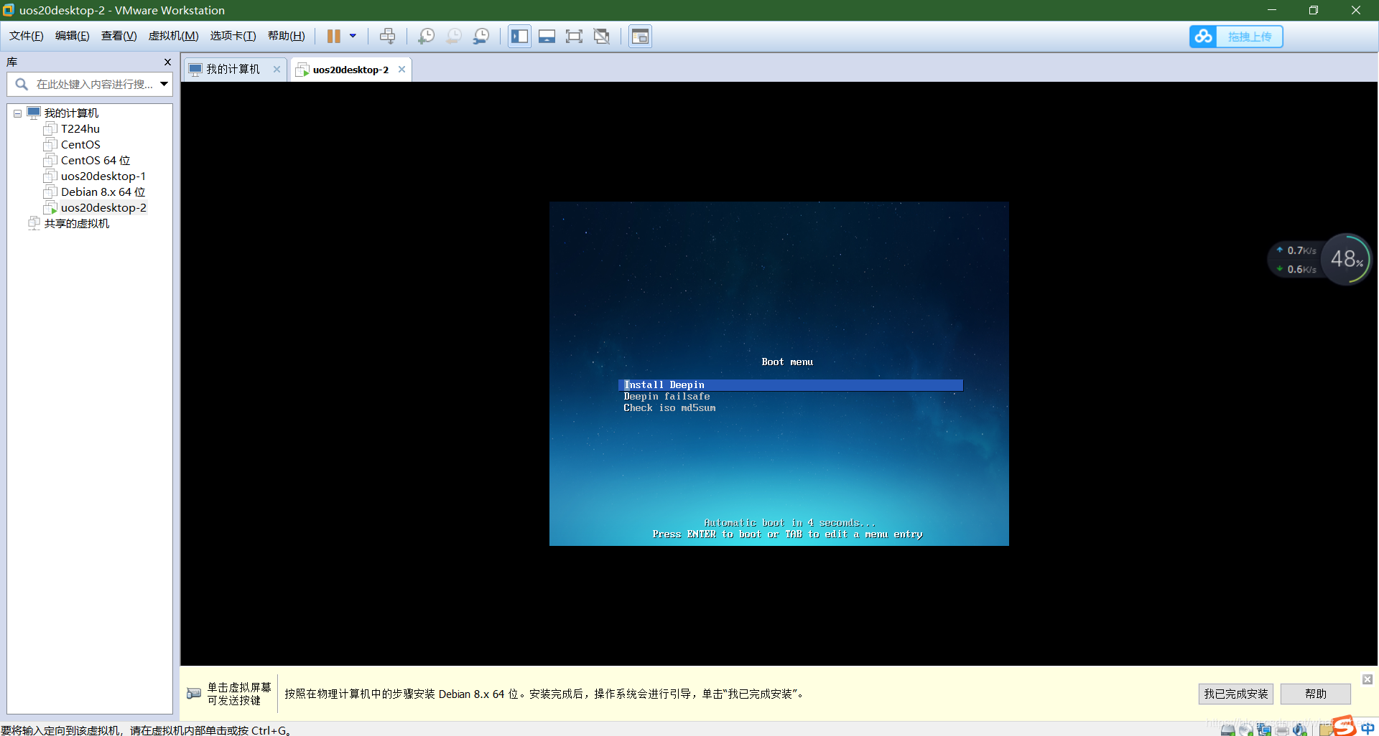Open the 选项卡(T) menu

pos(233,36)
